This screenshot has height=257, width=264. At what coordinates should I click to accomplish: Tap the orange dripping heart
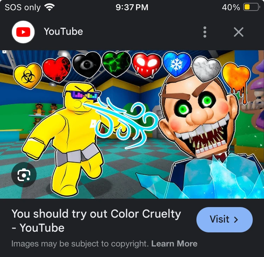pyautogui.click(x=237, y=79)
